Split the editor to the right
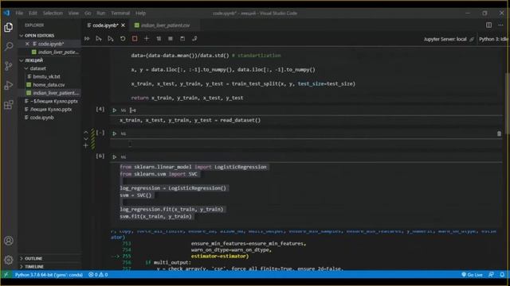This screenshot has width=510, height=286. click(x=488, y=25)
